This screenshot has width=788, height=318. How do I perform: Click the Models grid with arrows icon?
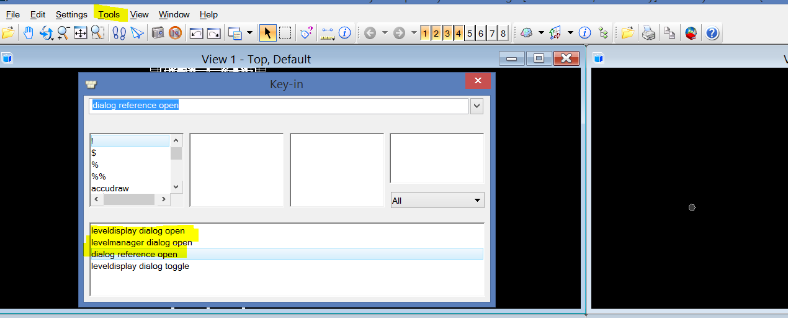(x=556, y=33)
